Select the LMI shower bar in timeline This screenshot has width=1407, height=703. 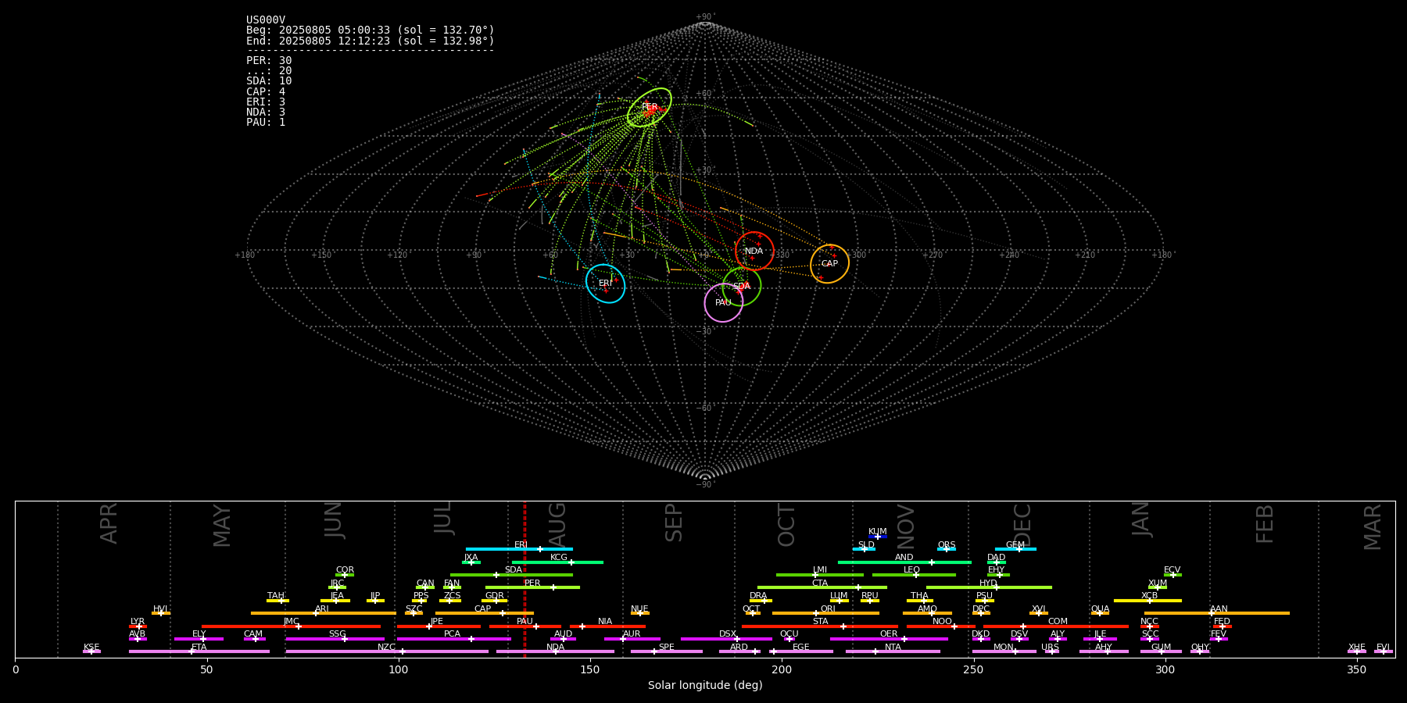(x=820, y=575)
